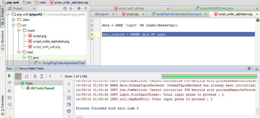Click the green test progress bar

[x=208, y=76]
